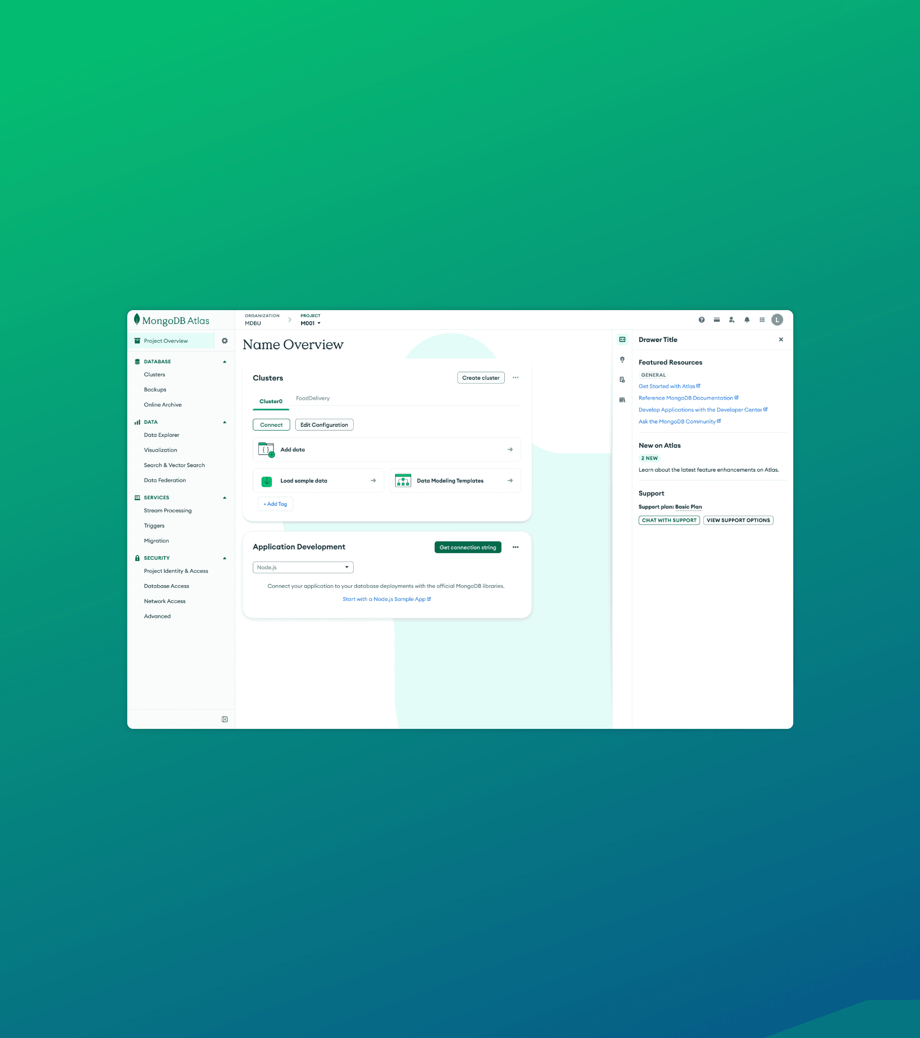
Task: Select the lightbulb drawer icon
Action: point(622,360)
